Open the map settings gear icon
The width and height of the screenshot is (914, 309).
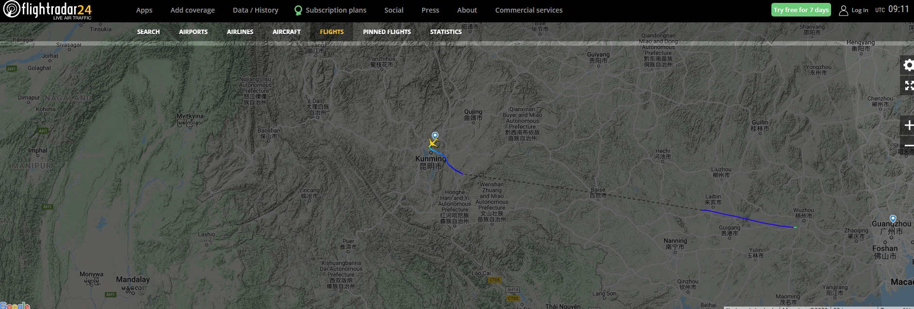908,65
